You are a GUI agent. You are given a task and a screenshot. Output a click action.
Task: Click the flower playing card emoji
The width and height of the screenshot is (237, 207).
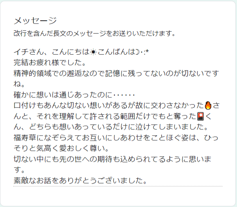pyautogui.click(x=200, y=116)
